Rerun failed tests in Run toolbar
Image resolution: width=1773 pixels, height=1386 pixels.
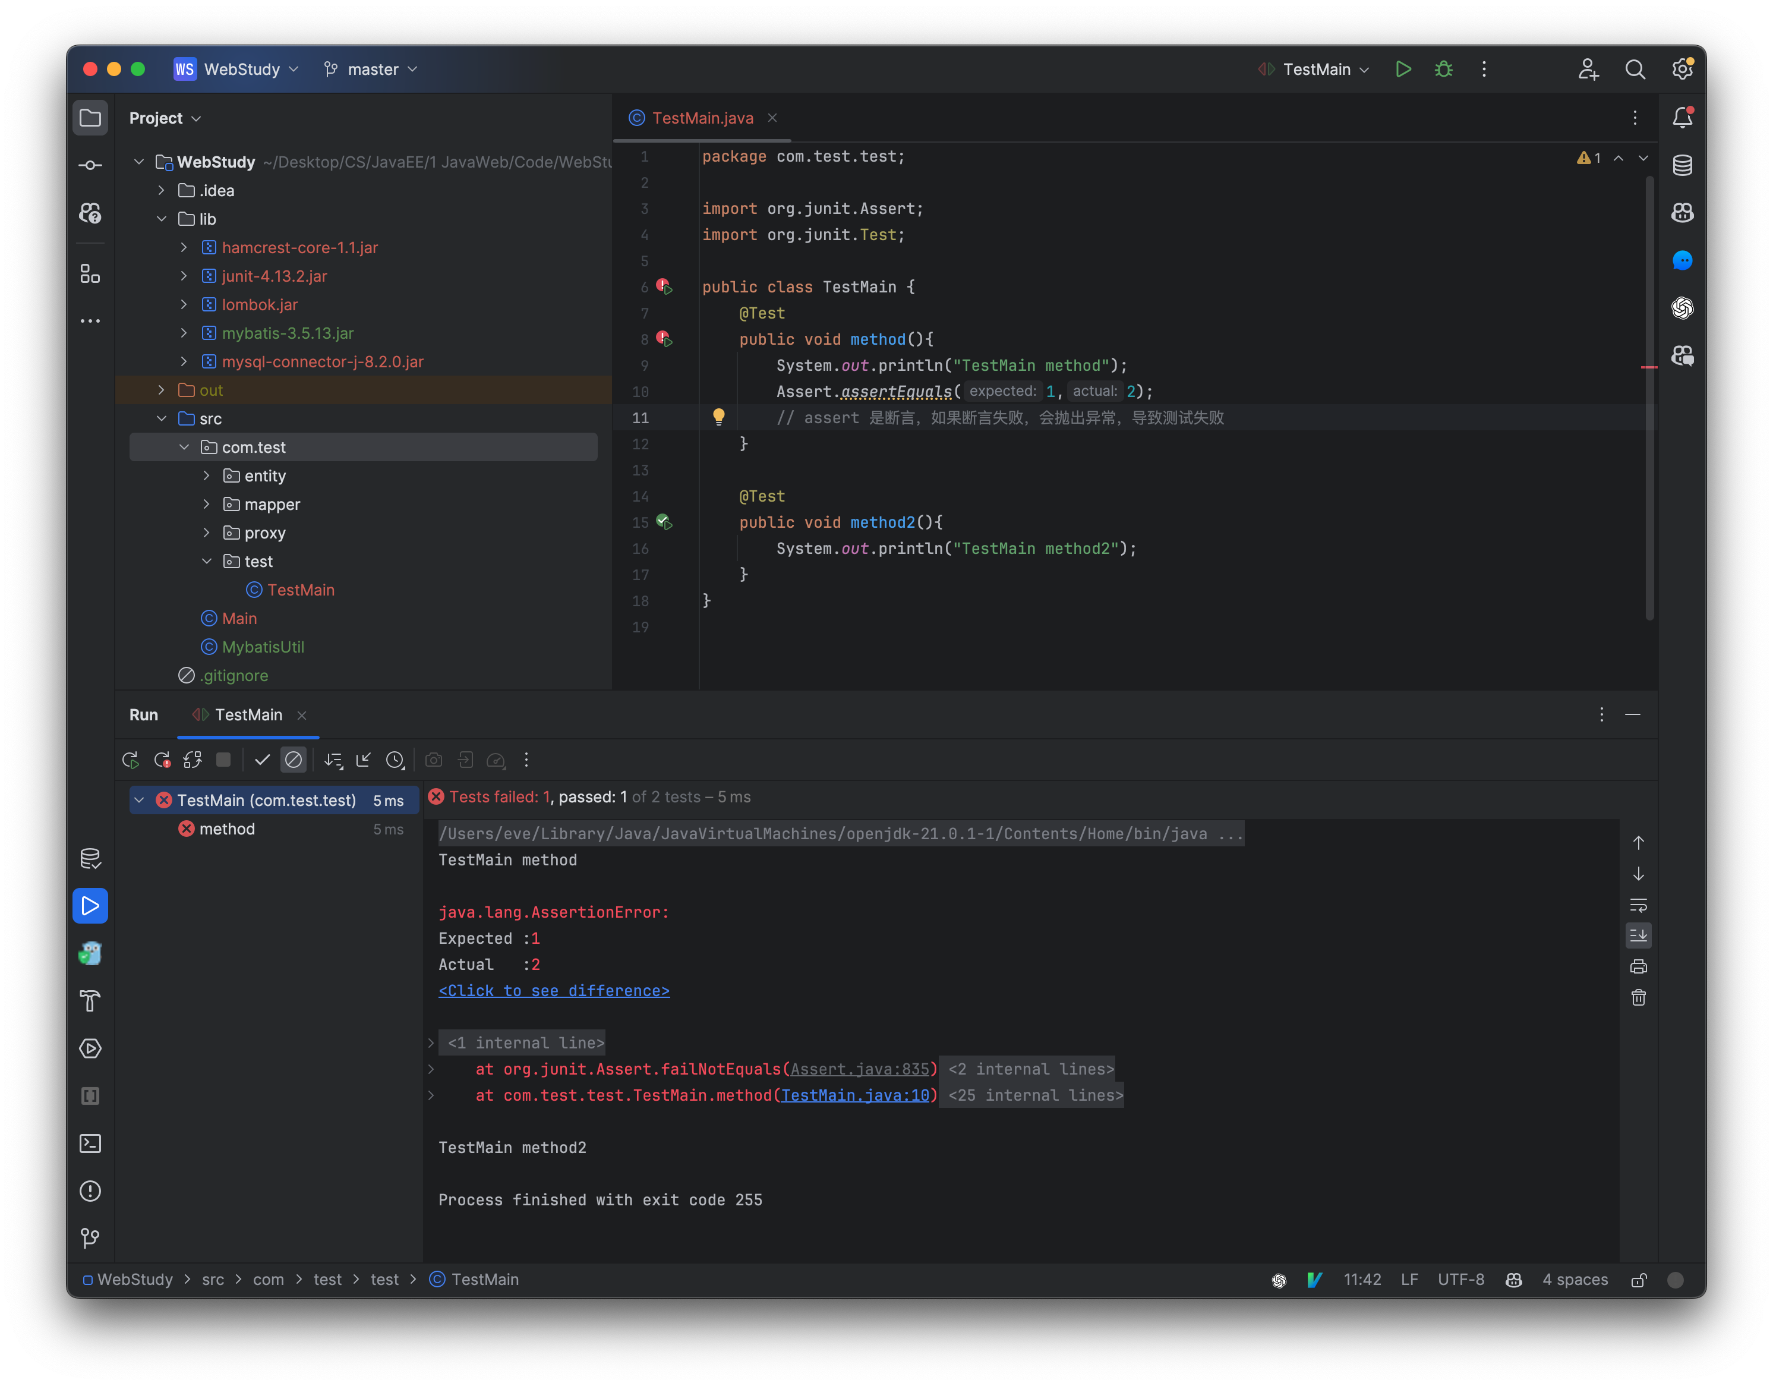(162, 760)
